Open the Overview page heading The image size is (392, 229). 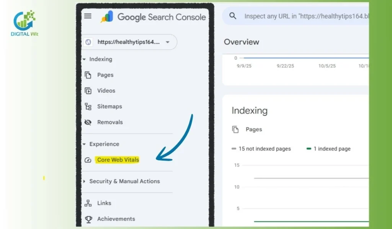(x=242, y=42)
